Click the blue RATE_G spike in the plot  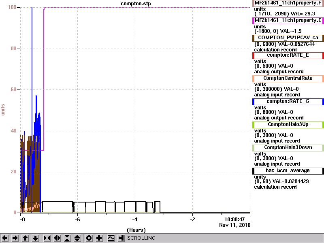click(x=32, y=62)
